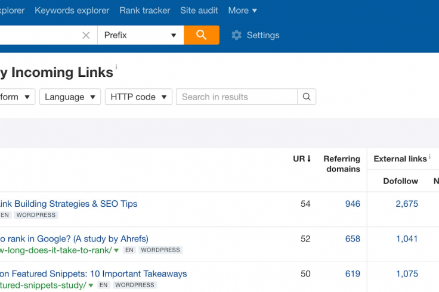The height and width of the screenshot is (292, 439).
Task: Click the 2,675 dofollow links value
Action: point(407,204)
